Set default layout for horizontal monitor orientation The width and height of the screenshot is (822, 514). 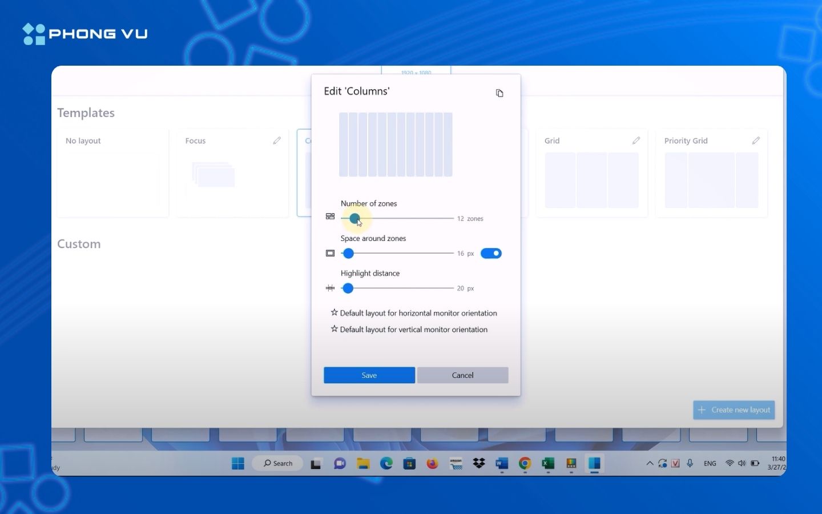pyautogui.click(x=413, y=313)
